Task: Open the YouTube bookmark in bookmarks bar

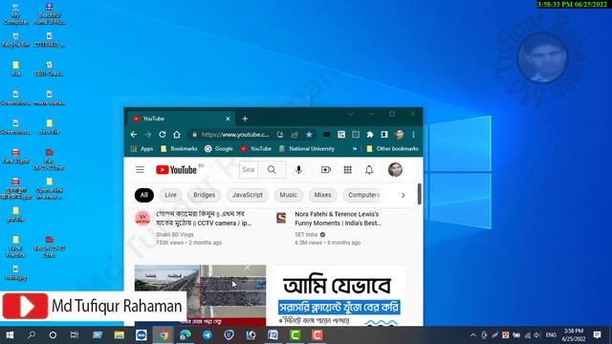Action: pos(255,149)
